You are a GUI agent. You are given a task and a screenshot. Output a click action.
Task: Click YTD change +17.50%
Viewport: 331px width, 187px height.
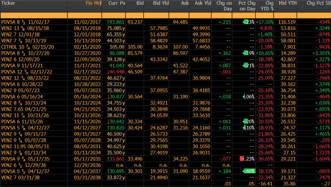click(265, 22)
